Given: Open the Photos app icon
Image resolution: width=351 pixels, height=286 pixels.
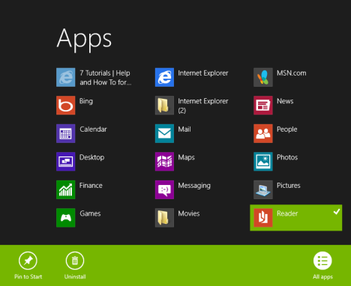Looking at the screenshot, I should coord(263,162).
